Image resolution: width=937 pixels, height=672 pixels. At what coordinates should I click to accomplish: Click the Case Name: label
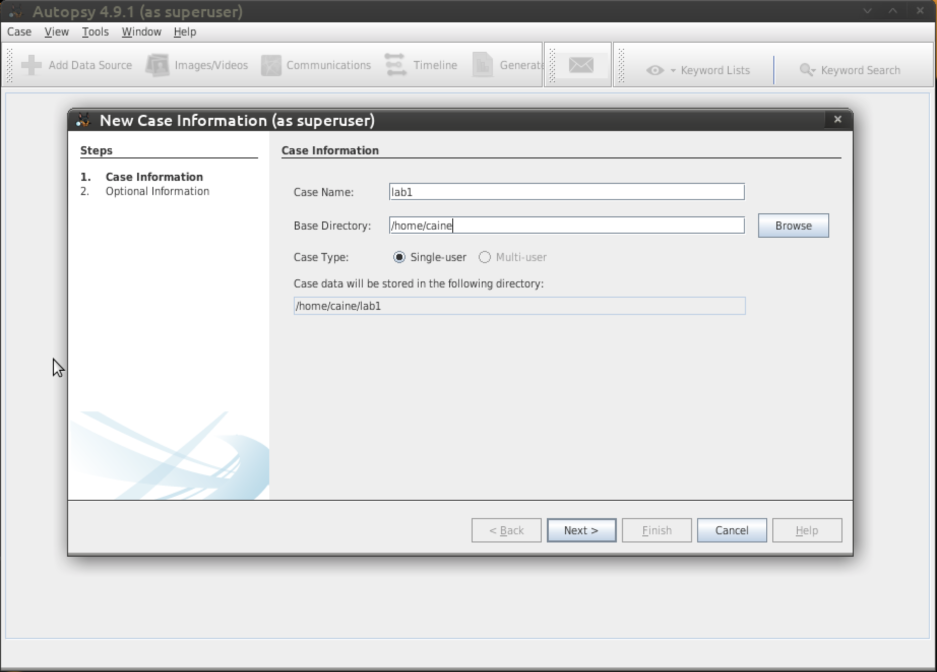(x=324, y=192)
